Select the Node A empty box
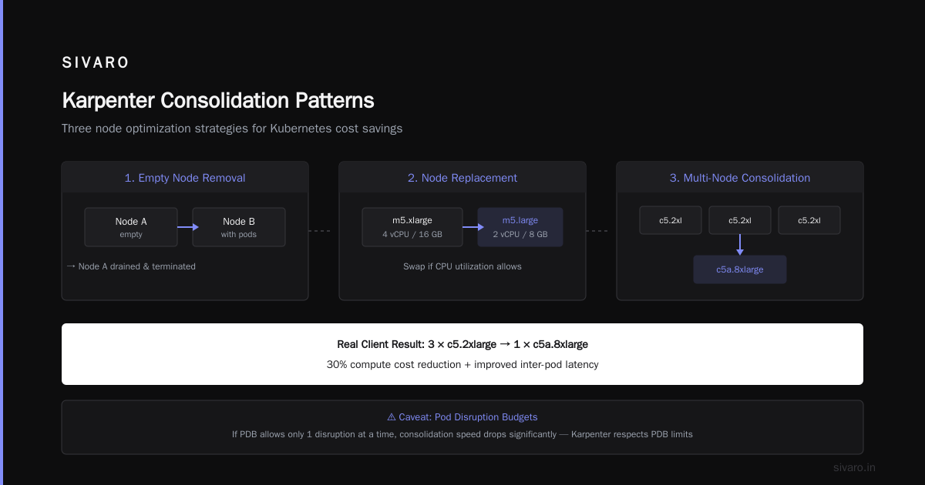This screenshot has width=925, height=485. [131, 227]
